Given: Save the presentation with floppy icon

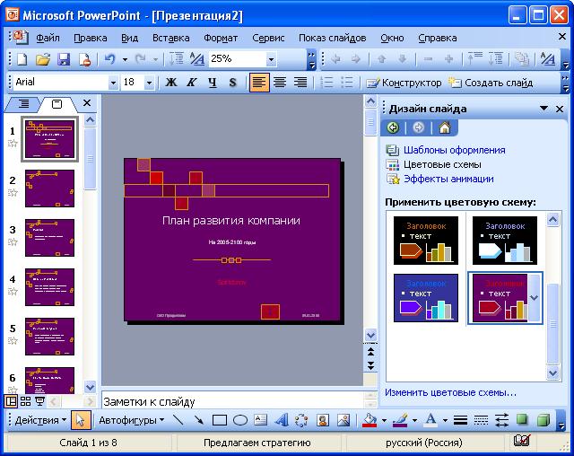Looking at the screenshot, I should pyautogui.click(x=64, y=59).
